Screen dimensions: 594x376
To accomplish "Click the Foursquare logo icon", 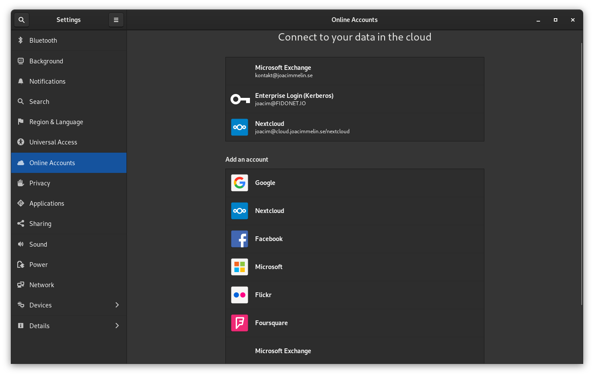I will point(240,323).
